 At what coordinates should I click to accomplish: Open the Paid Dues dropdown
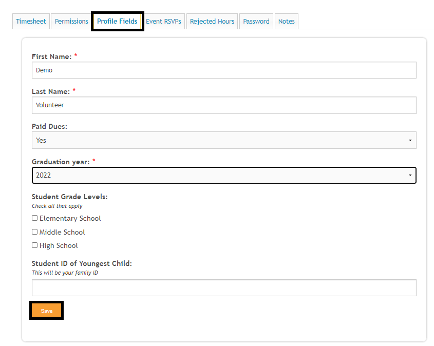coord(224,140)
